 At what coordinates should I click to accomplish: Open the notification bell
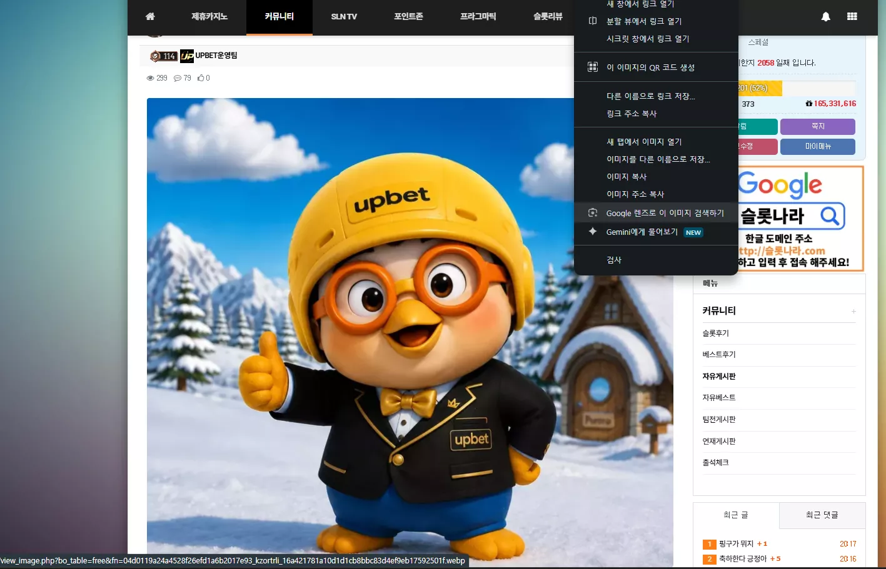826,17
